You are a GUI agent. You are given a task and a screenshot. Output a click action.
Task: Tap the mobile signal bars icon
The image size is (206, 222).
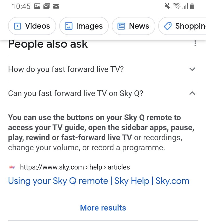click(x=185, y=6)
